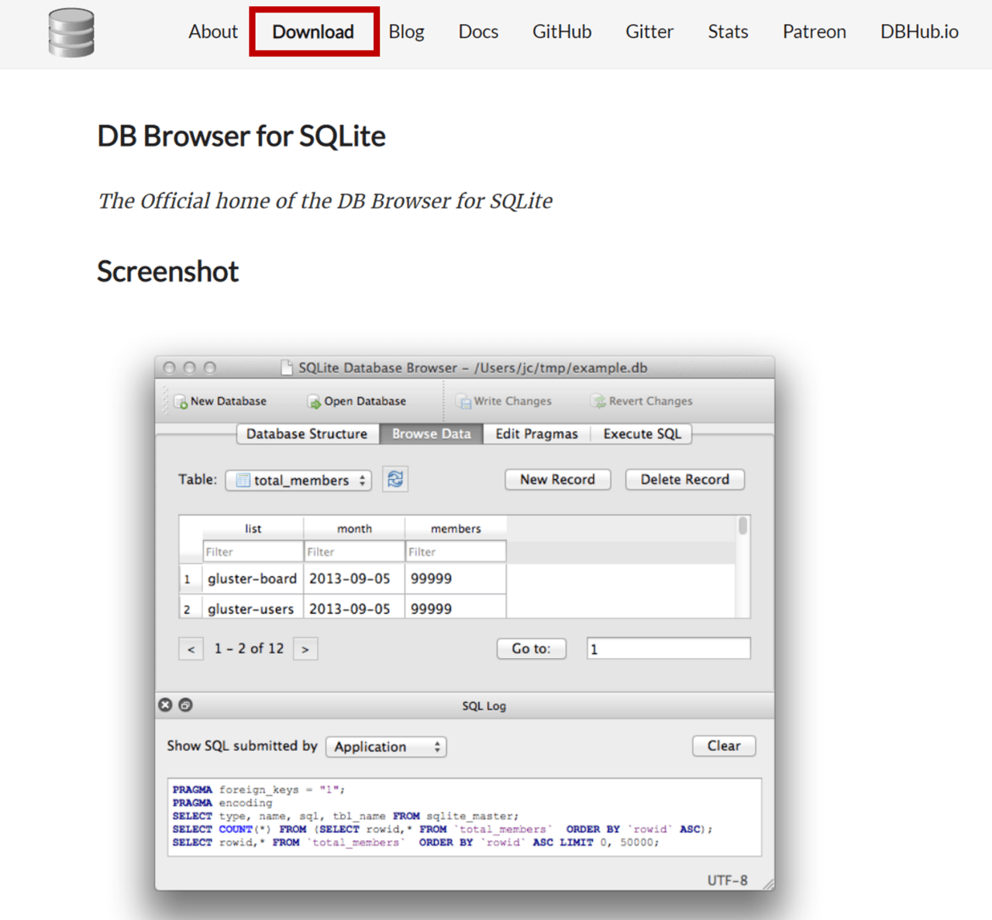
Task: Click the Delete Record button
Action: (685, 480)
